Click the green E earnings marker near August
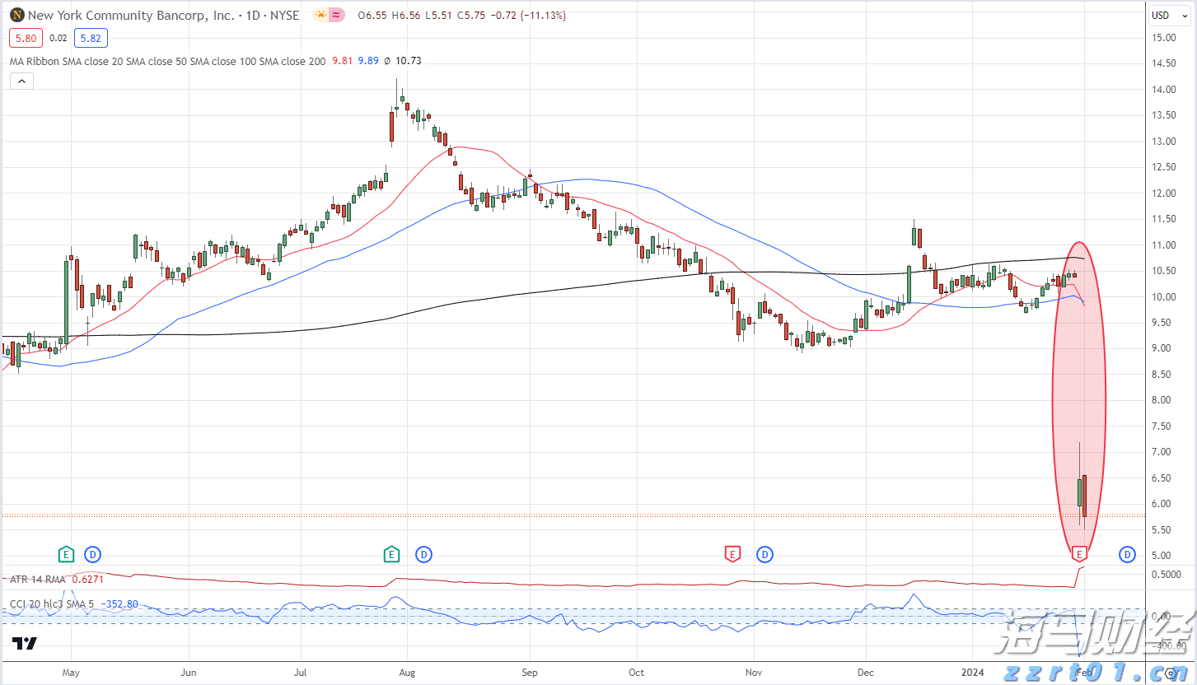Image resolution: width=1197 pixels, height=685 pixels. 391,555
